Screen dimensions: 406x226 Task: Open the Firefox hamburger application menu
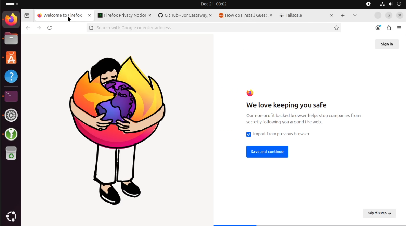point(399,28)
